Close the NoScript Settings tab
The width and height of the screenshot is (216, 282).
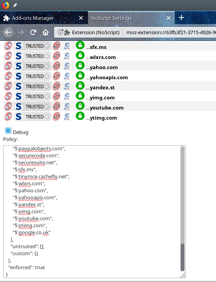click(169, 18)
